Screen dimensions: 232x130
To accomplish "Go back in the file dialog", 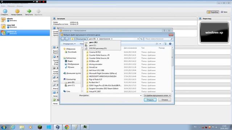I will coord(63,39).
